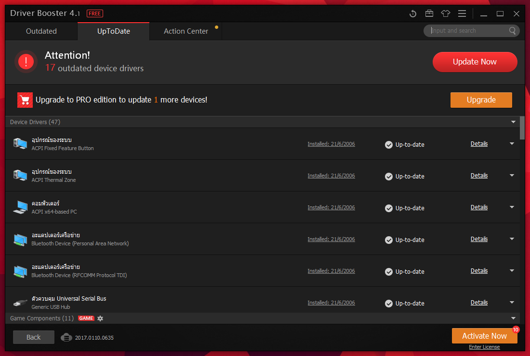530x356 pixels.
Task: Click the 'ACPI Fixed Feature Button' name
Action: (63, 148)
